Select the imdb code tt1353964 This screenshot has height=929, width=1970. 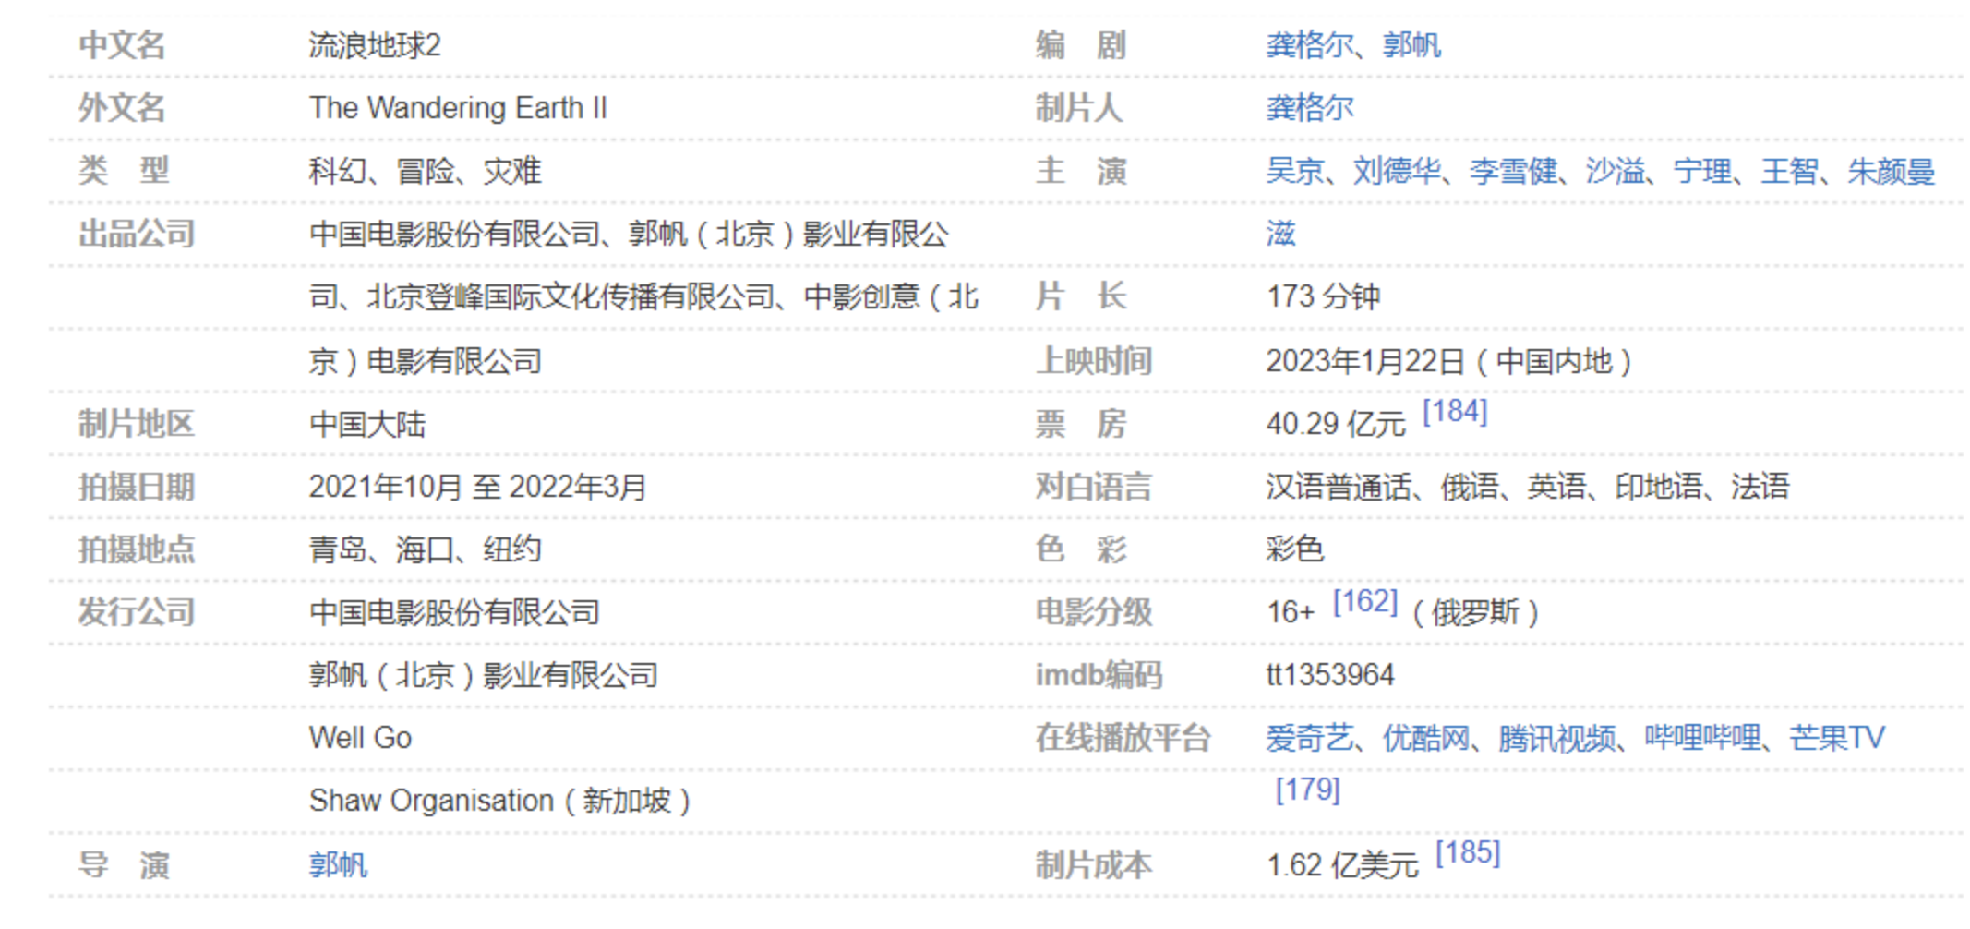click(1330, 674)
